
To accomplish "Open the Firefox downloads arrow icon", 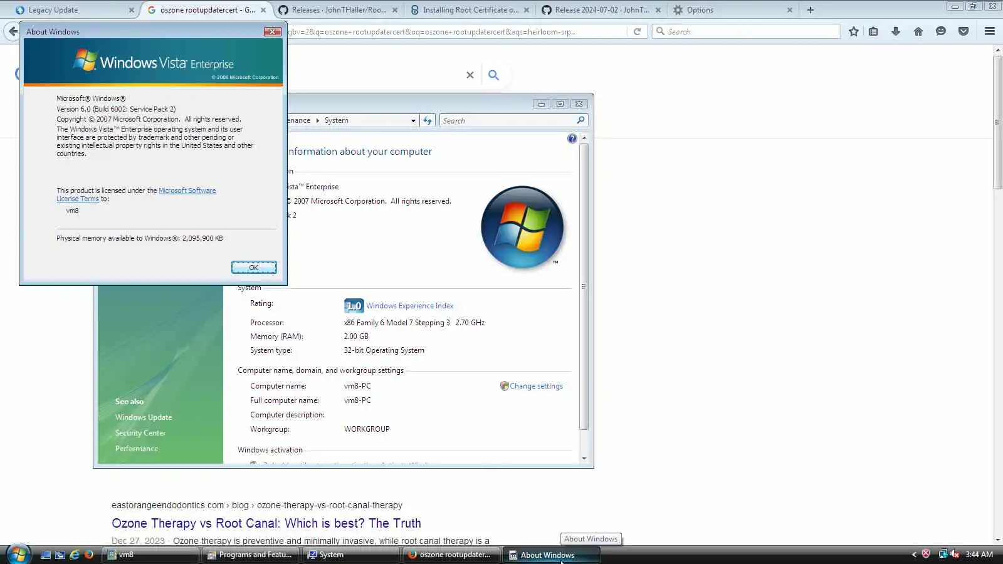I will click(896, 31).
